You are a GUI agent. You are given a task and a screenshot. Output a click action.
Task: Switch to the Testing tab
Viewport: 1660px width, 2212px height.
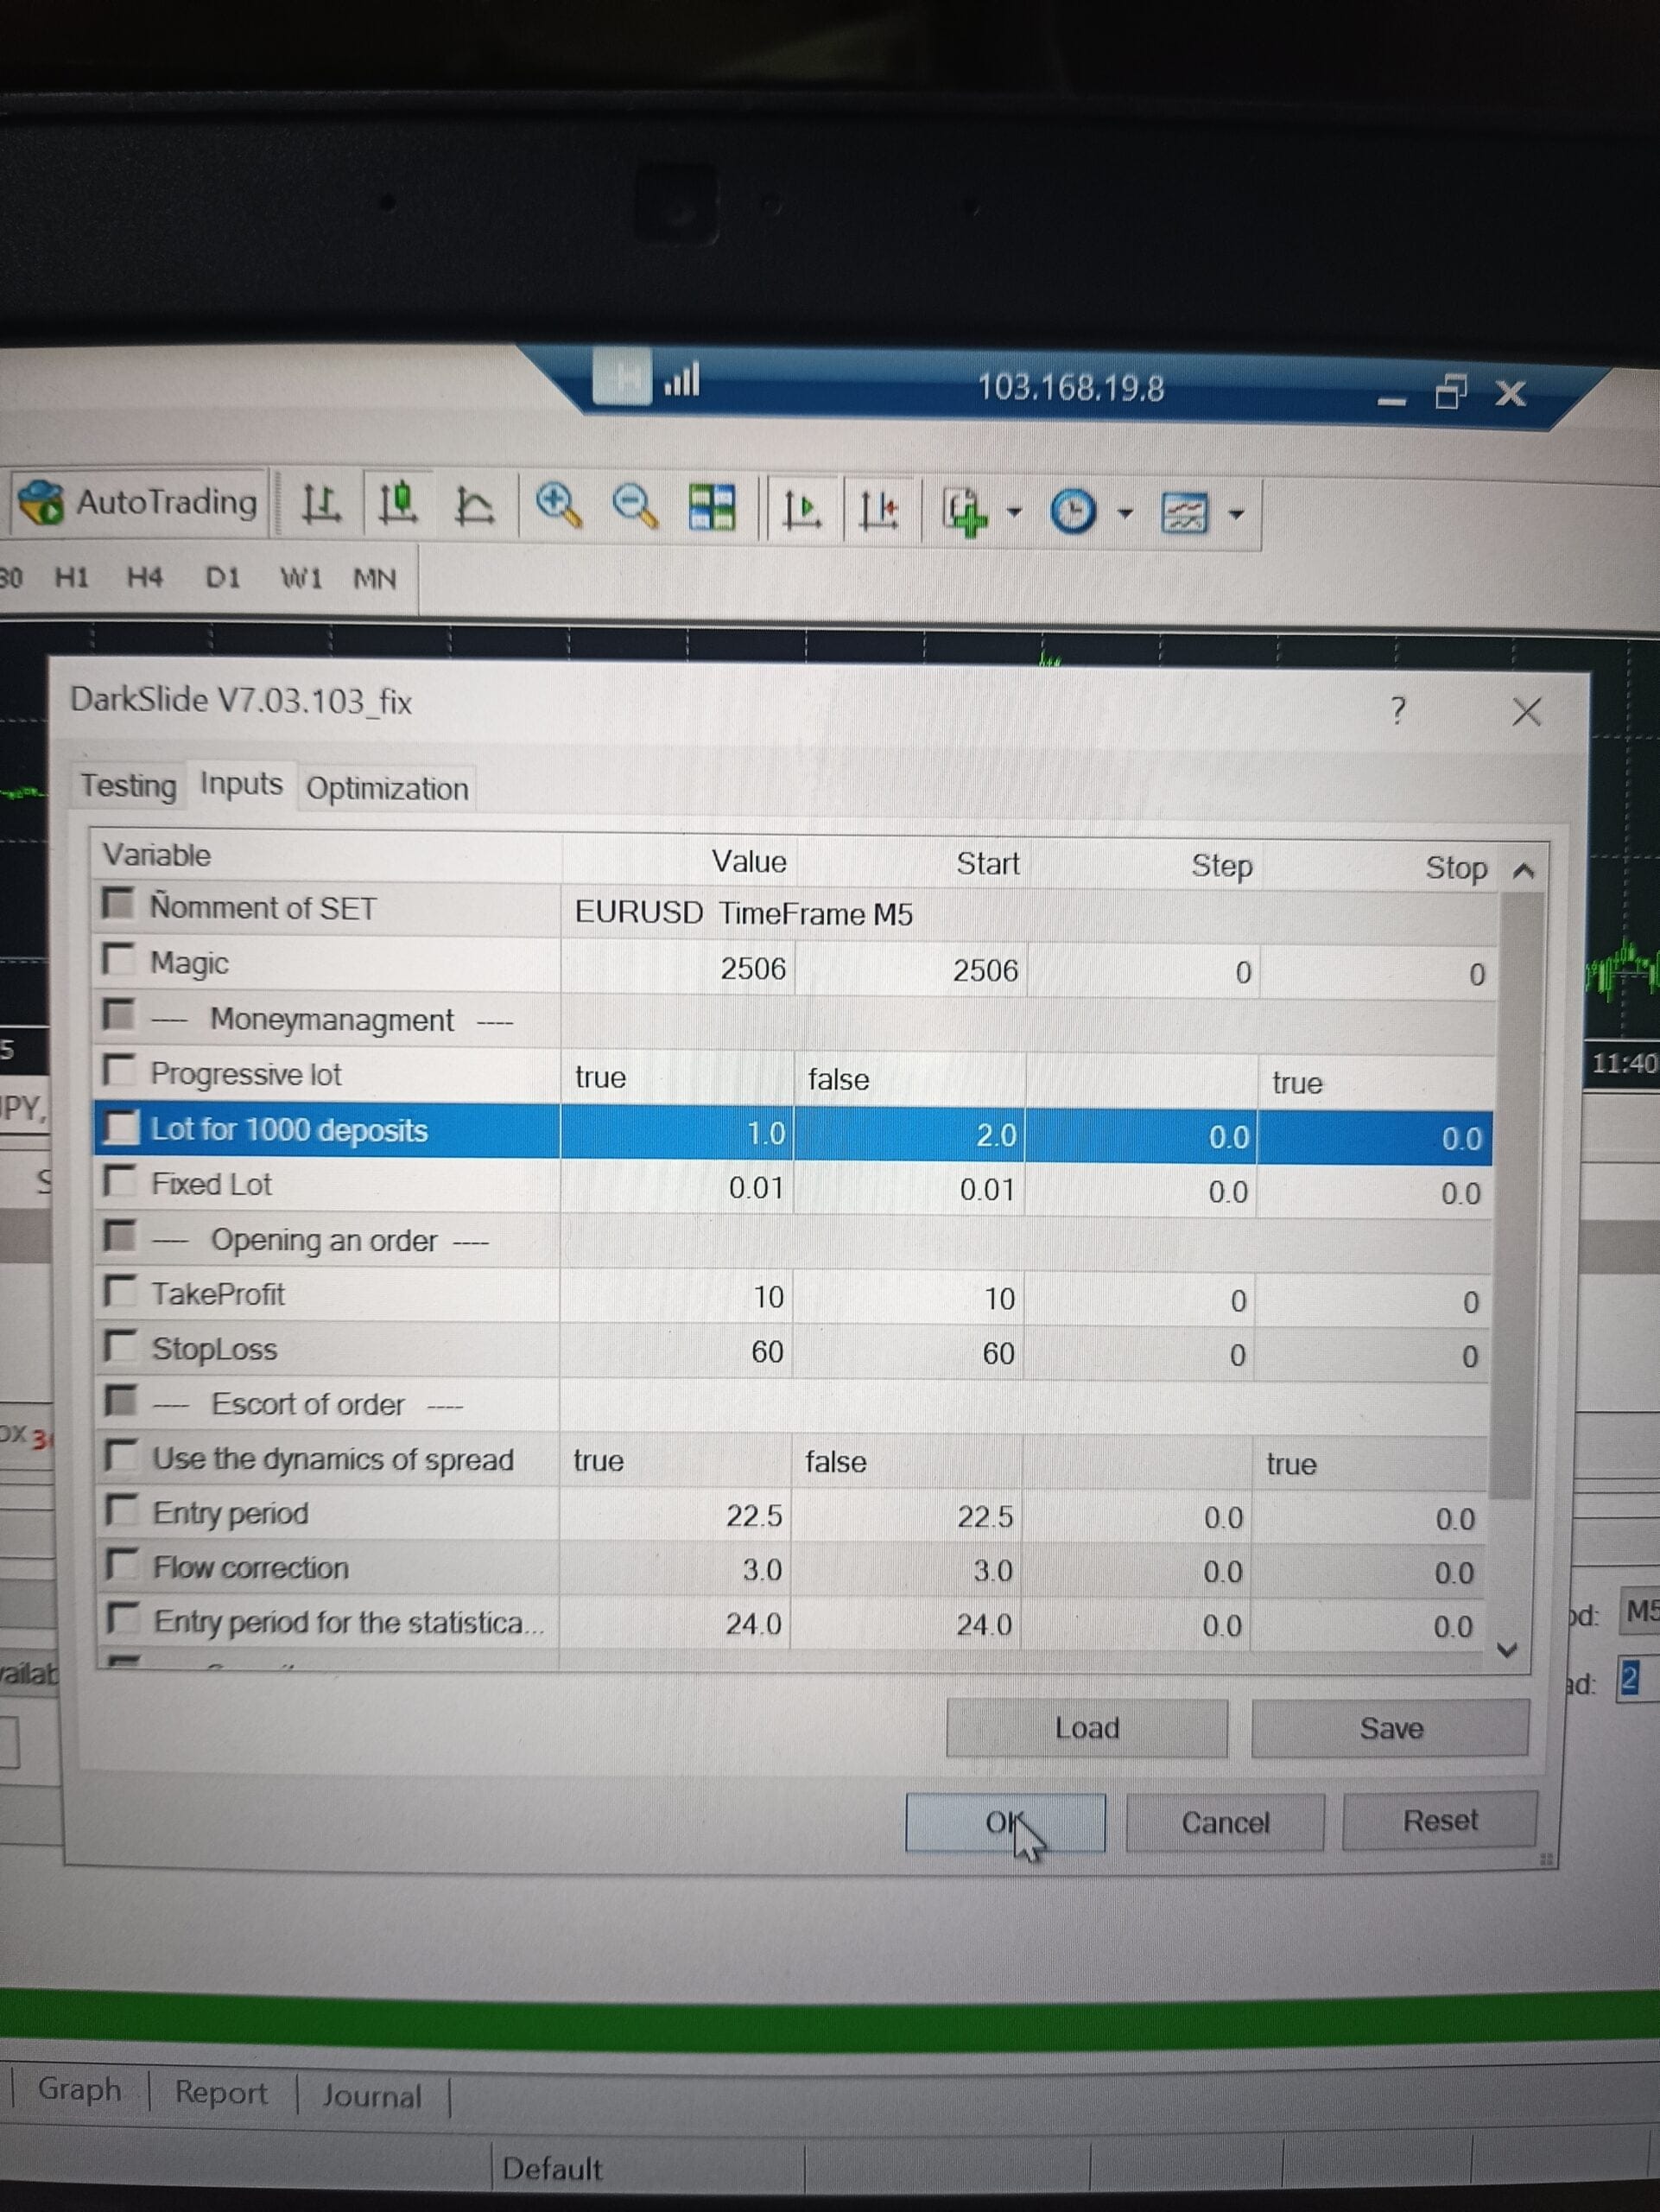tap(128, 786)
